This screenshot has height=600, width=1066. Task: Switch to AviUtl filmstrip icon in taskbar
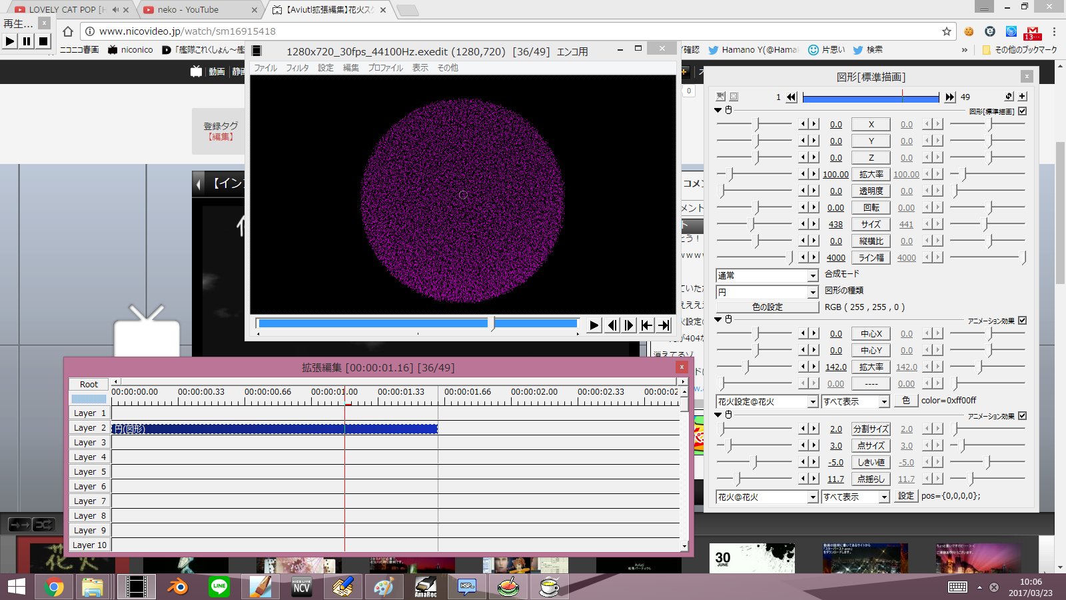[136, 587]
